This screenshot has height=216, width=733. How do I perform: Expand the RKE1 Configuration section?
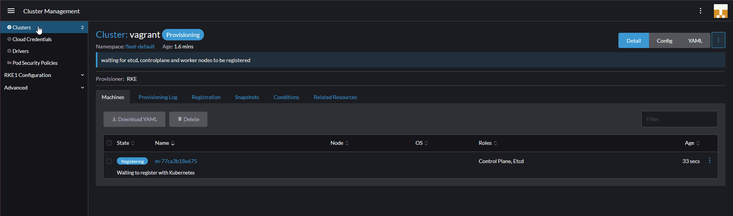pos(82,75)
